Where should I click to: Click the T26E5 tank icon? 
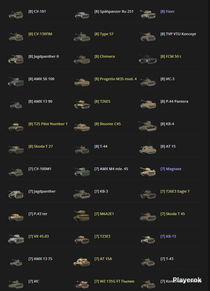[82, 104]
